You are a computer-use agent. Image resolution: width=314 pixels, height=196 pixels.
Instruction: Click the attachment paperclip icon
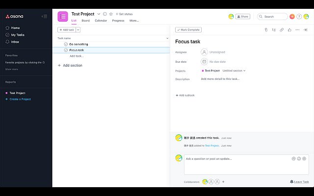(266, 30)
